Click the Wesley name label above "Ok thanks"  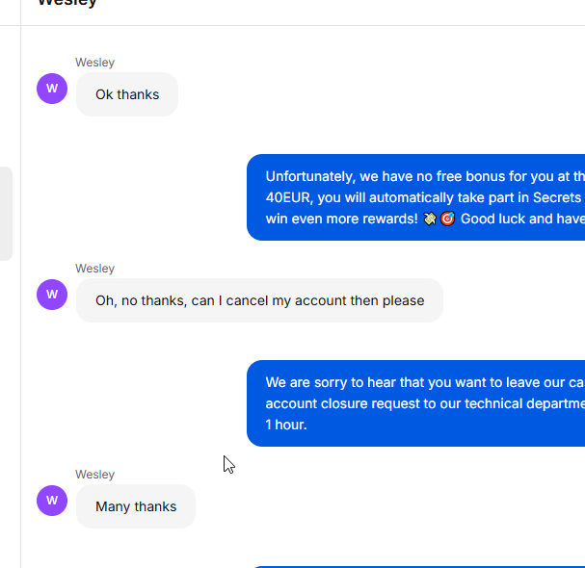94,63
